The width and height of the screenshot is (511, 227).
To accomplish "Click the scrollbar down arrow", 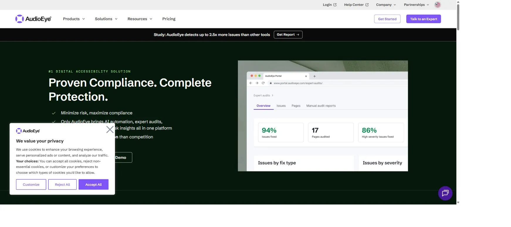I will pos(458,202).
